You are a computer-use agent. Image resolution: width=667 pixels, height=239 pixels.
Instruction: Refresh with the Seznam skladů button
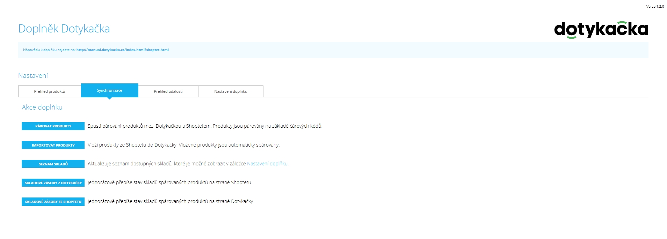pyautogui.click(x=53, y=164)
